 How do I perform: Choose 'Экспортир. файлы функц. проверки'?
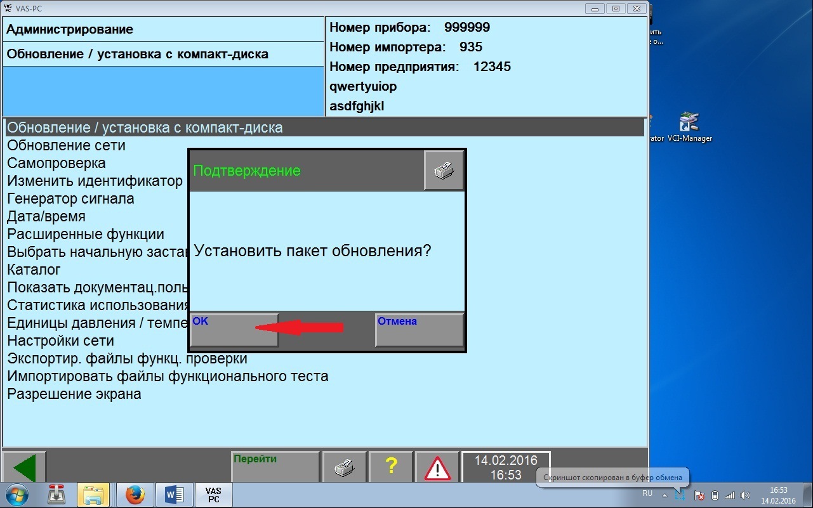(127, 358)
